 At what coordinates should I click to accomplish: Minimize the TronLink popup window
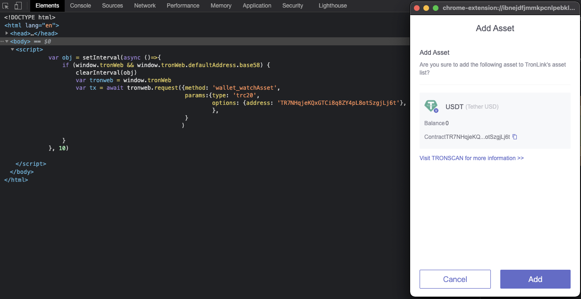[426, 8]
